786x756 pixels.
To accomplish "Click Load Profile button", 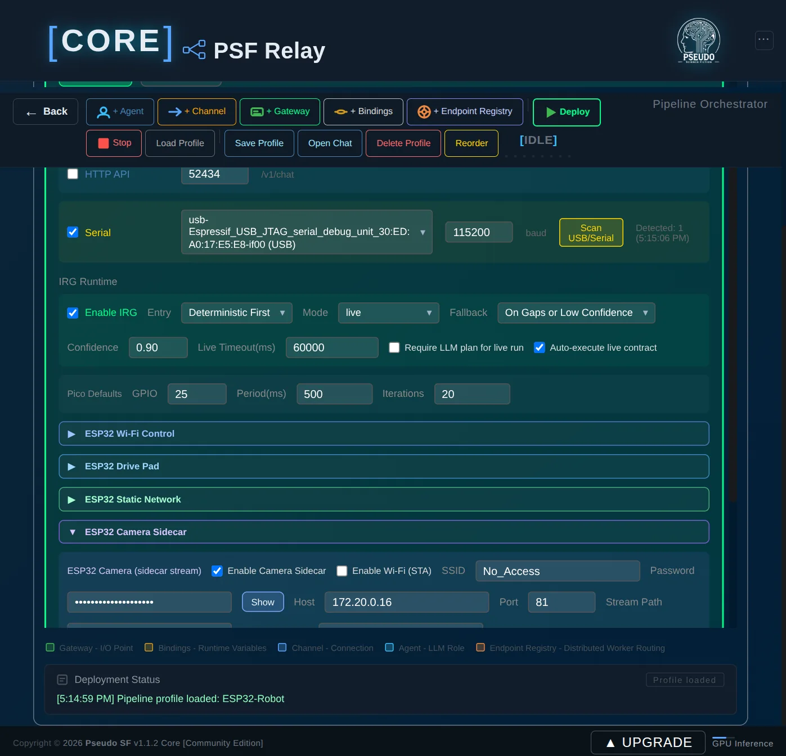I will (x=180, y=143).
